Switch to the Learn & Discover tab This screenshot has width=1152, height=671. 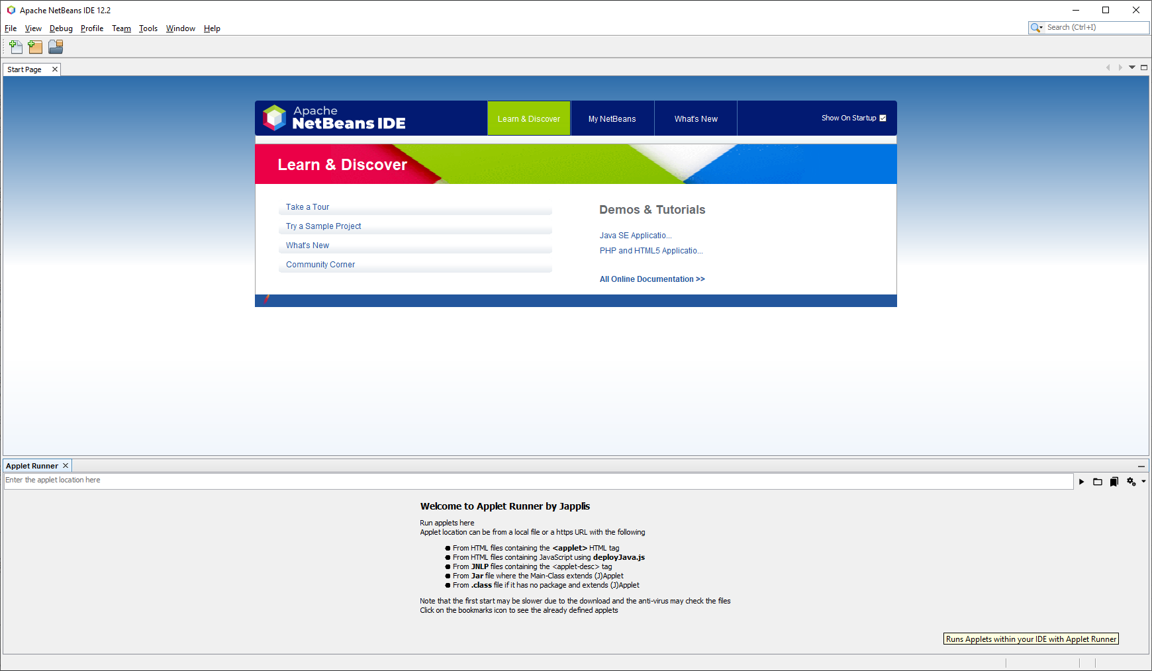[529, 118]
